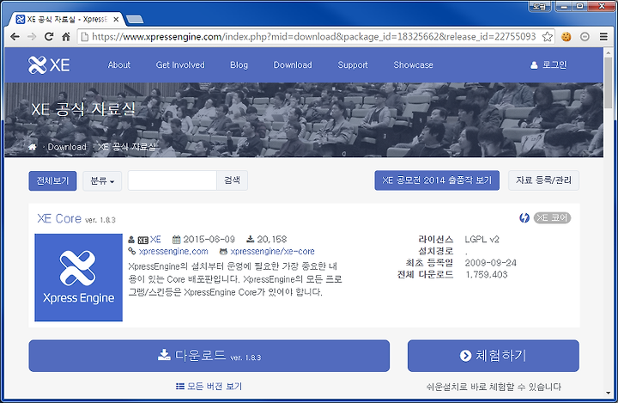Click the XE 공식 자료실 banner heading
This screenshot has width=618, height=403.
(82, 109)
